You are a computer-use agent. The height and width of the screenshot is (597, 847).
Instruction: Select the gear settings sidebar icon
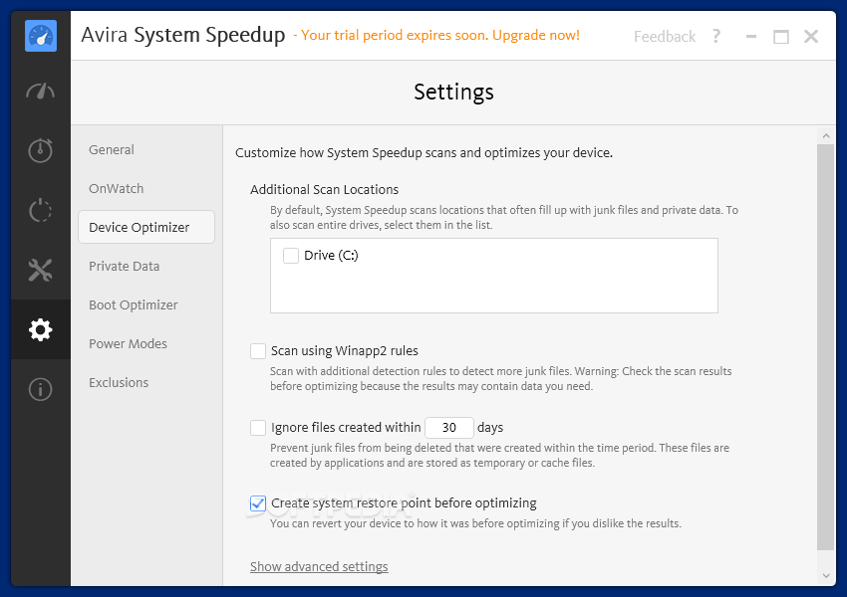pos(41,329)
